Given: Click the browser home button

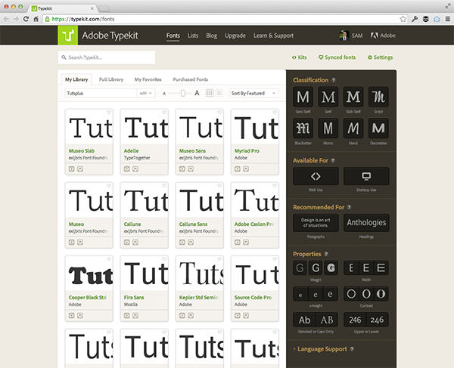Looking at the screenshot, I should pos(36,19).
